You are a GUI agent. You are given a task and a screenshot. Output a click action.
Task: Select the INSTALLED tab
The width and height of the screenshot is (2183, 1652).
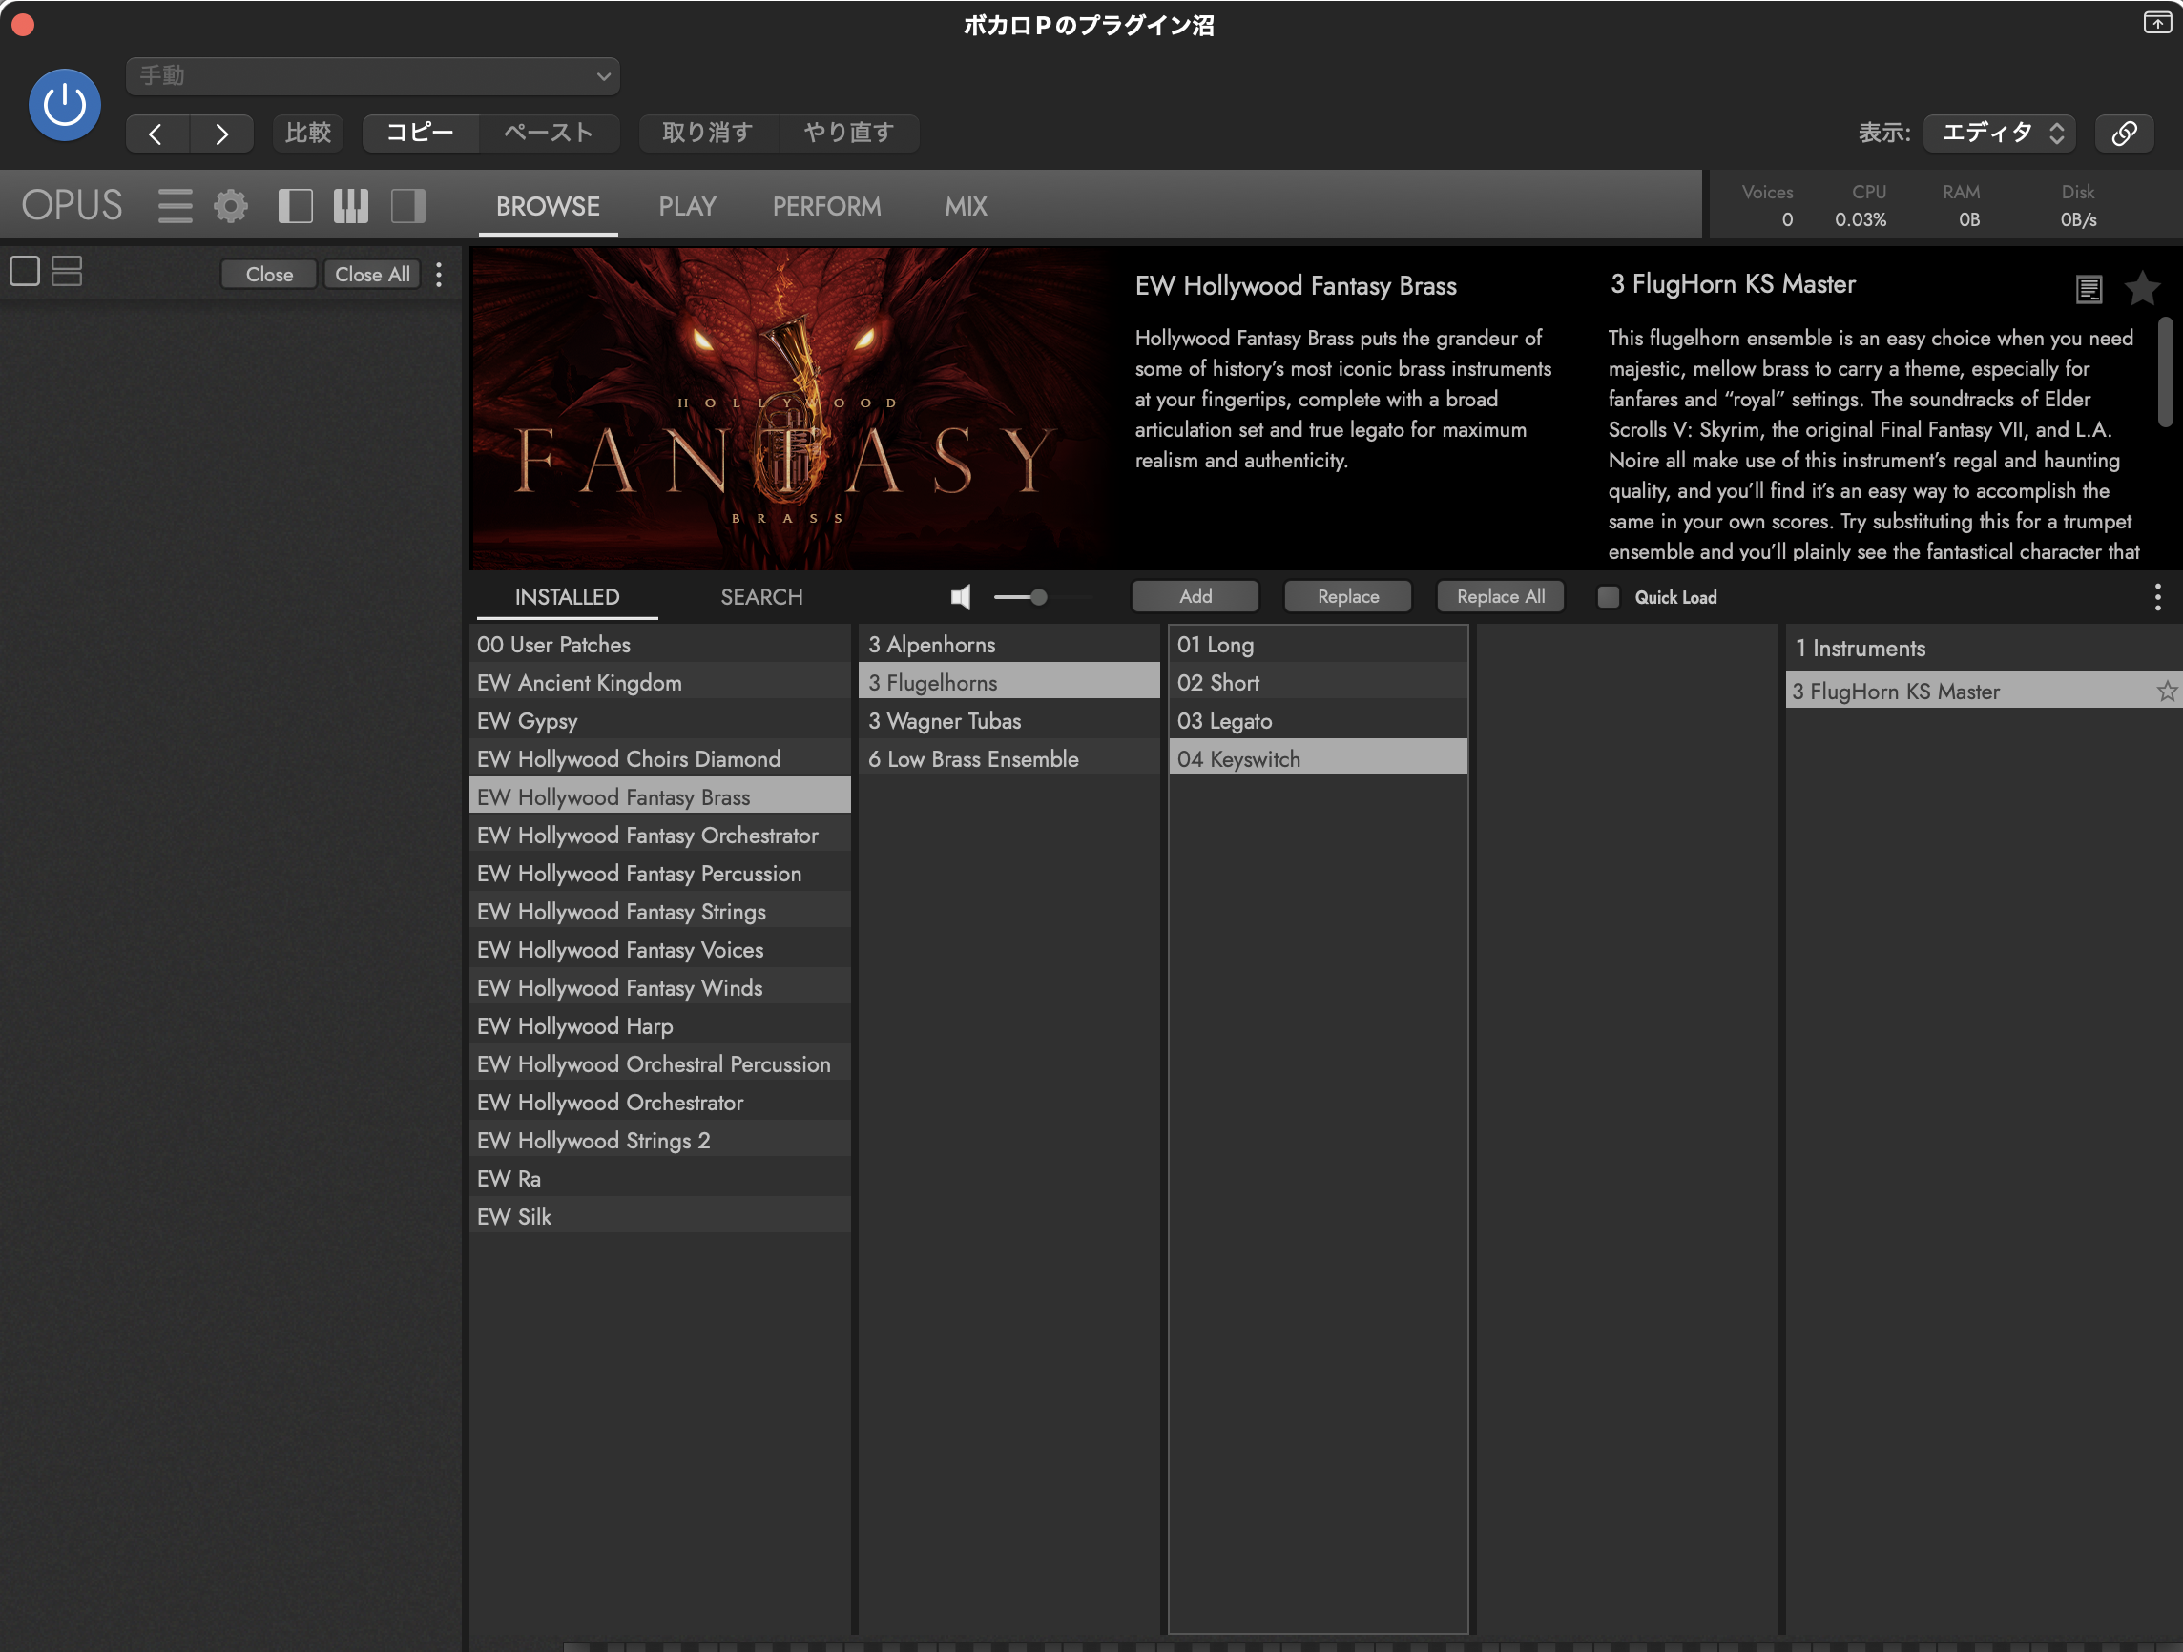click(567, 597)
